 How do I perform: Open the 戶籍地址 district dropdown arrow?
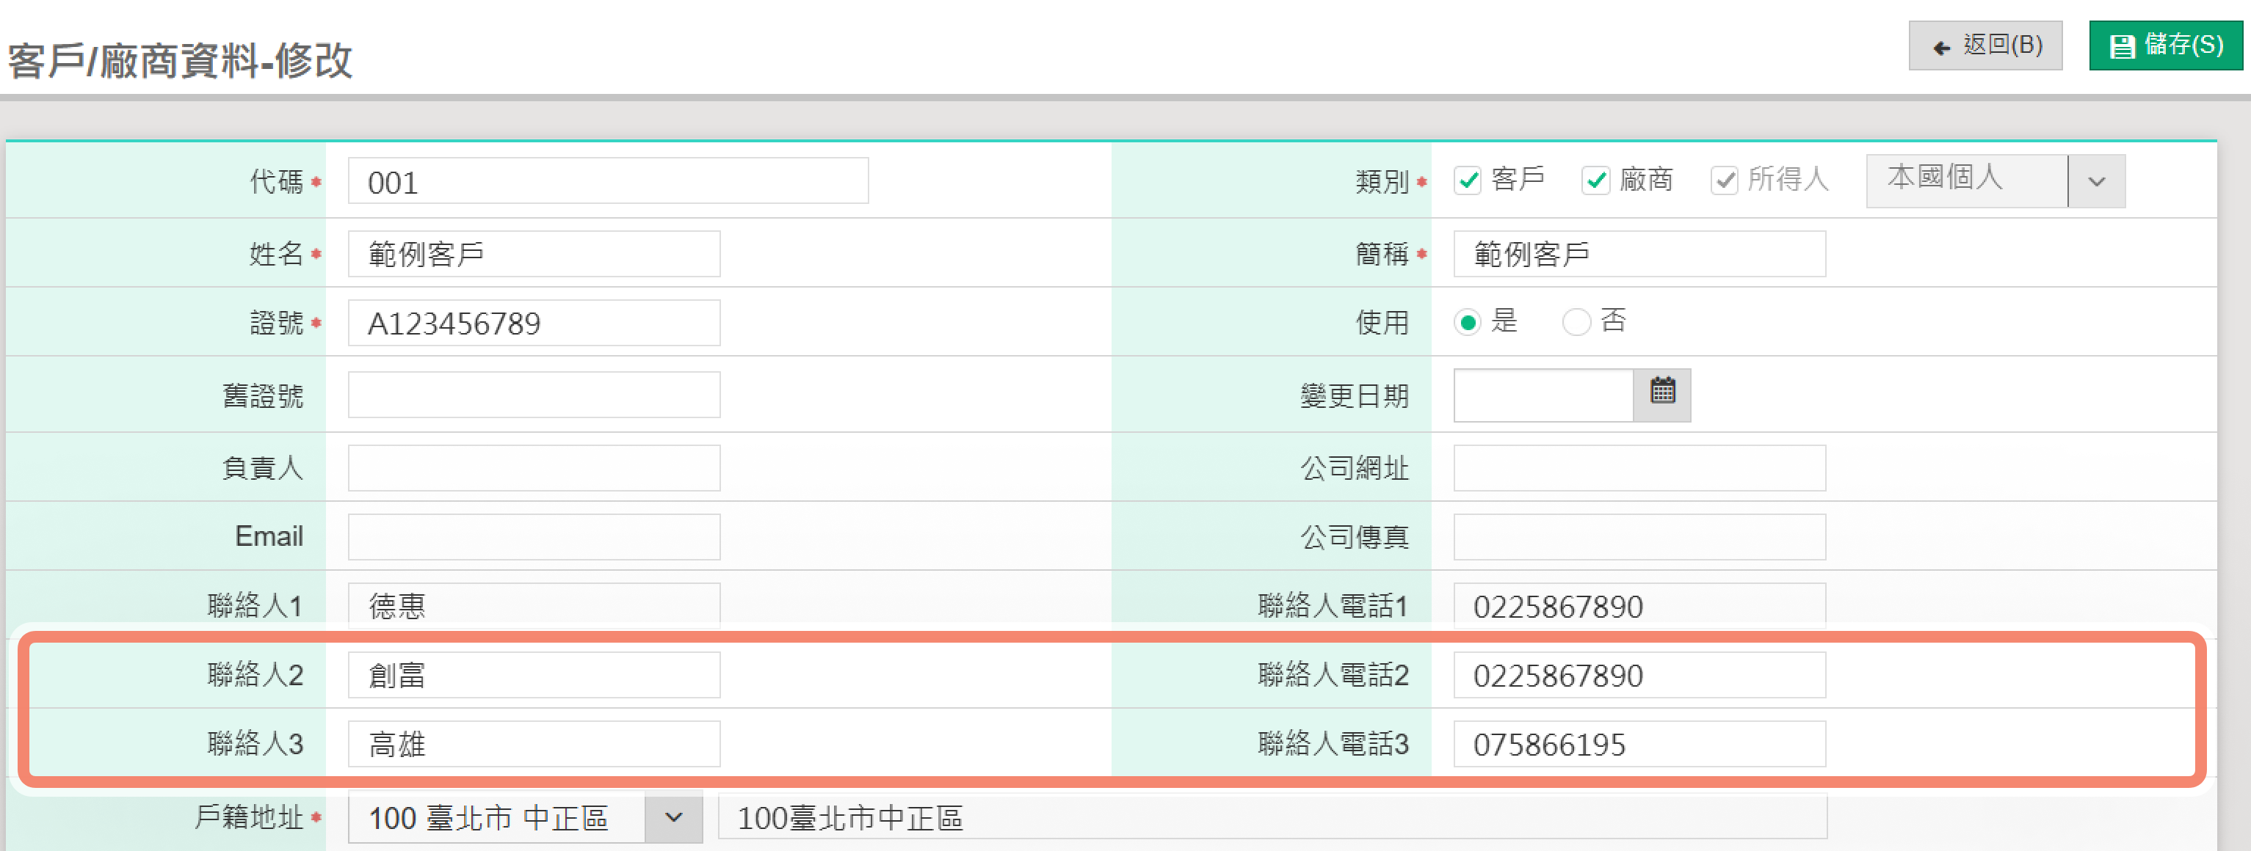click(x=673, y=817)
